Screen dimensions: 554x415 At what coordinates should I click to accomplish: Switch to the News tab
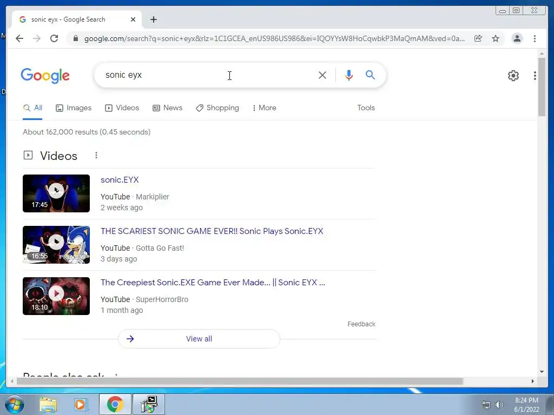[168, 108]
